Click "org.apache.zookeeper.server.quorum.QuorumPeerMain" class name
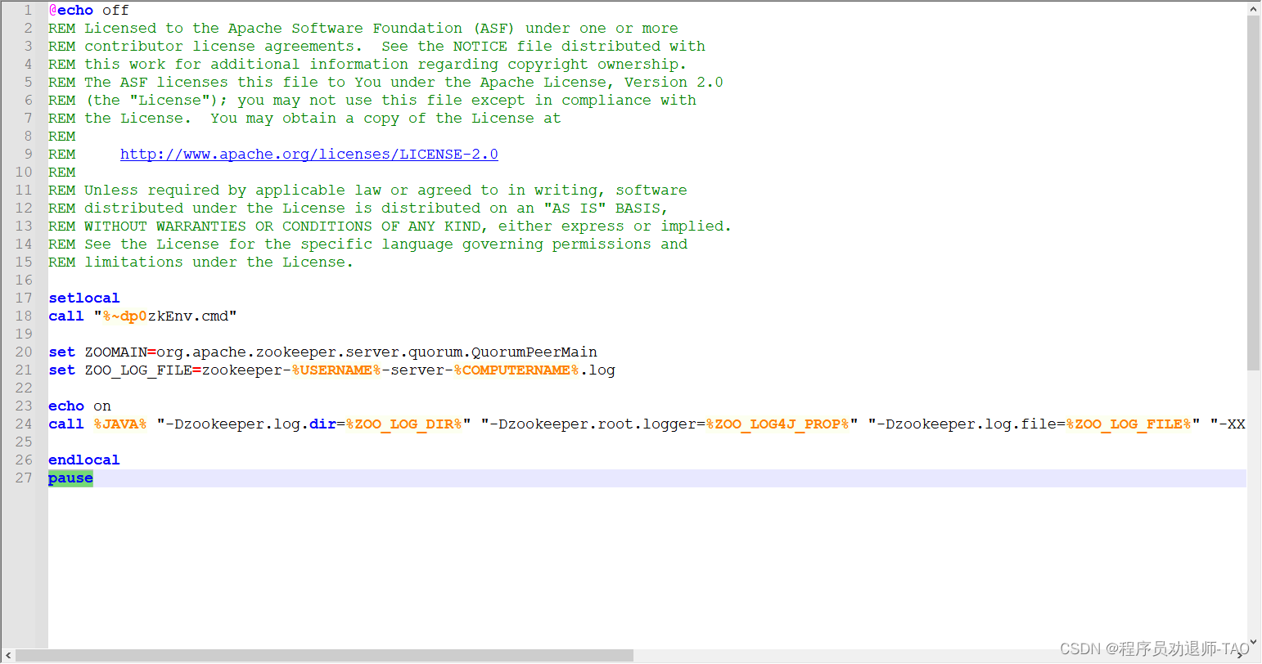Screen dimensions: 1262x664 point(377,352)
